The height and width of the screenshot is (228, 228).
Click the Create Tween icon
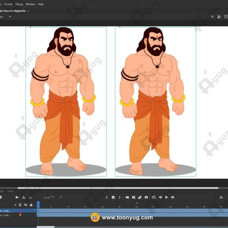[x=140, y=197]
